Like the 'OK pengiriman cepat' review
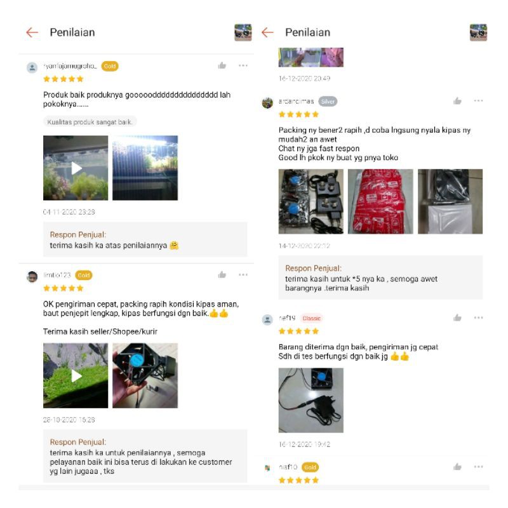The image size is (508, 508). [x=222, y=275]
